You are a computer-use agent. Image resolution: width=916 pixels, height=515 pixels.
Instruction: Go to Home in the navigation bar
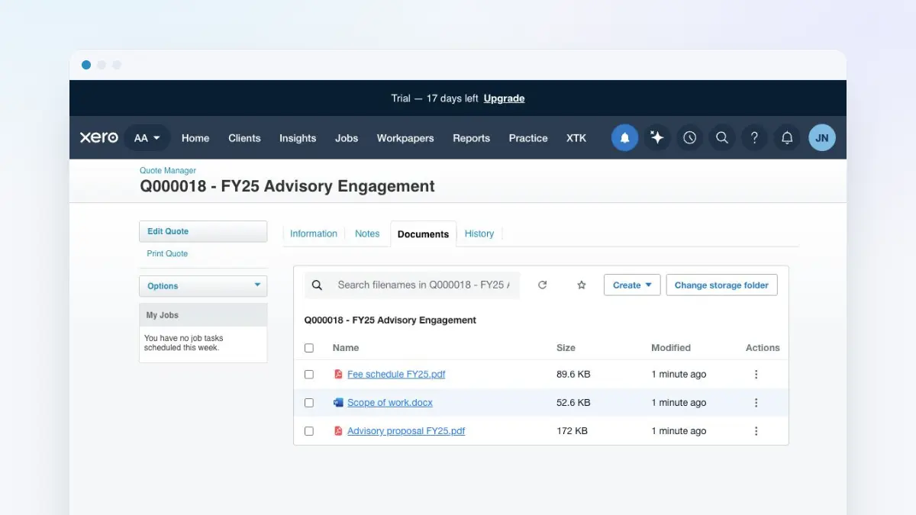click(195, 138)
